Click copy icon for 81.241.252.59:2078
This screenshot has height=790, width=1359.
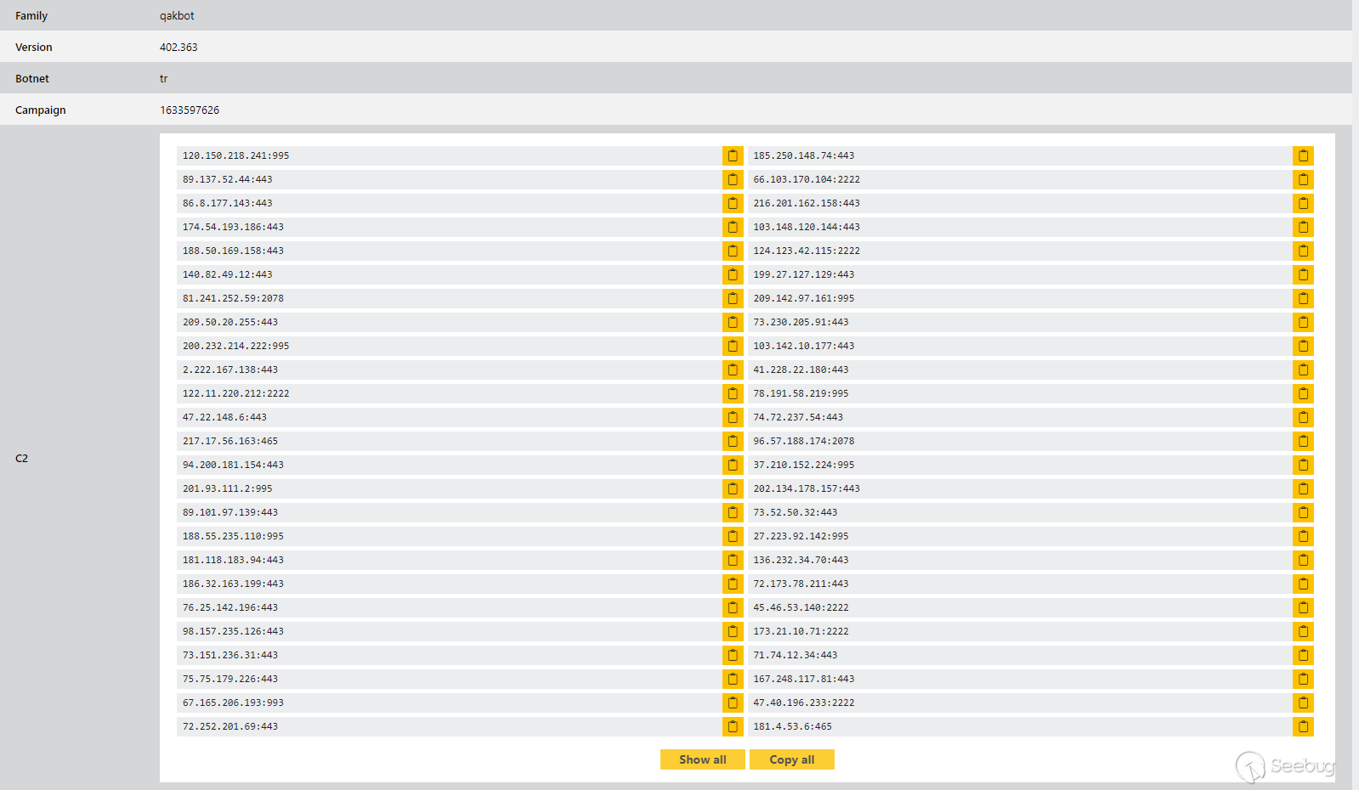click(x=733, y=298)
